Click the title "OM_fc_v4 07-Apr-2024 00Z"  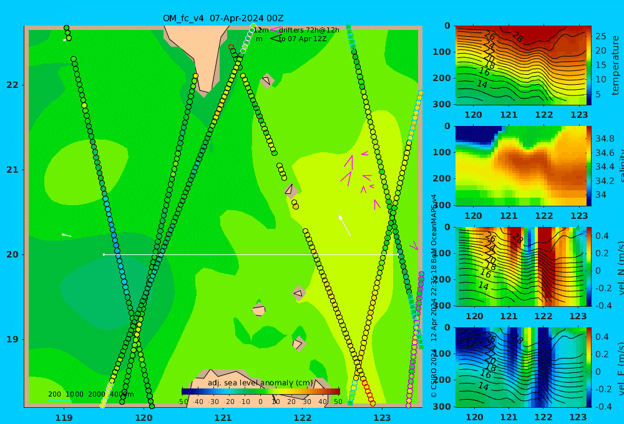pyautogui.click(x=223, y=18)
